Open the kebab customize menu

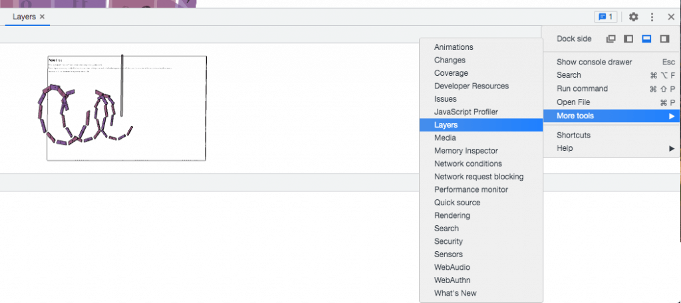tap(652, 17)
